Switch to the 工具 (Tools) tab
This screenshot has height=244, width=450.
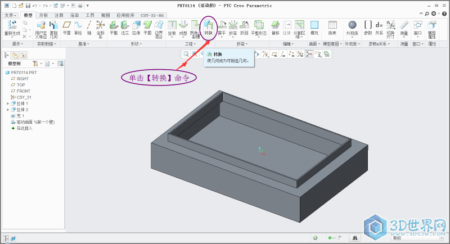click(90, 15)
